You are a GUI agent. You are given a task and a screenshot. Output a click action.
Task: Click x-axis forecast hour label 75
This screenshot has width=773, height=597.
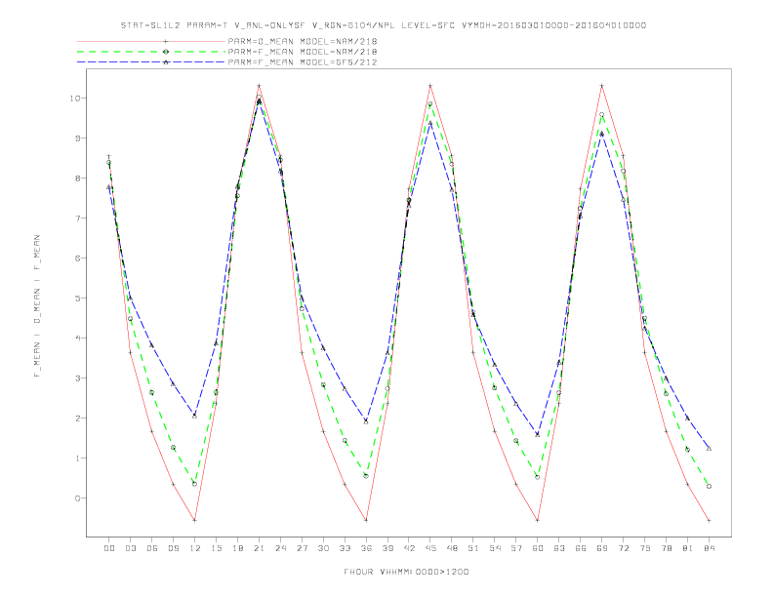pyautogui.click(x=645, y=548)
